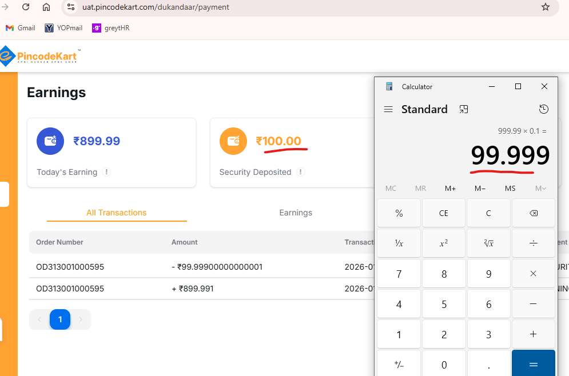Click the PincodeKart logo
This screenshot has width=569, height=376.
(40, 56)
